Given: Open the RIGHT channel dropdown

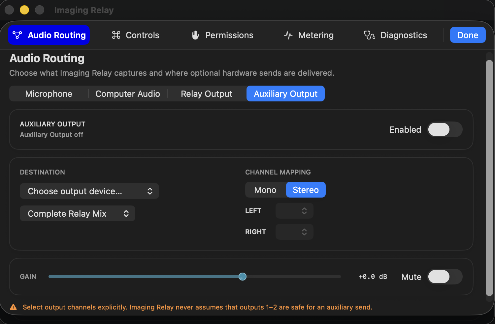Looking at the screenshot, I should (294, 232).
